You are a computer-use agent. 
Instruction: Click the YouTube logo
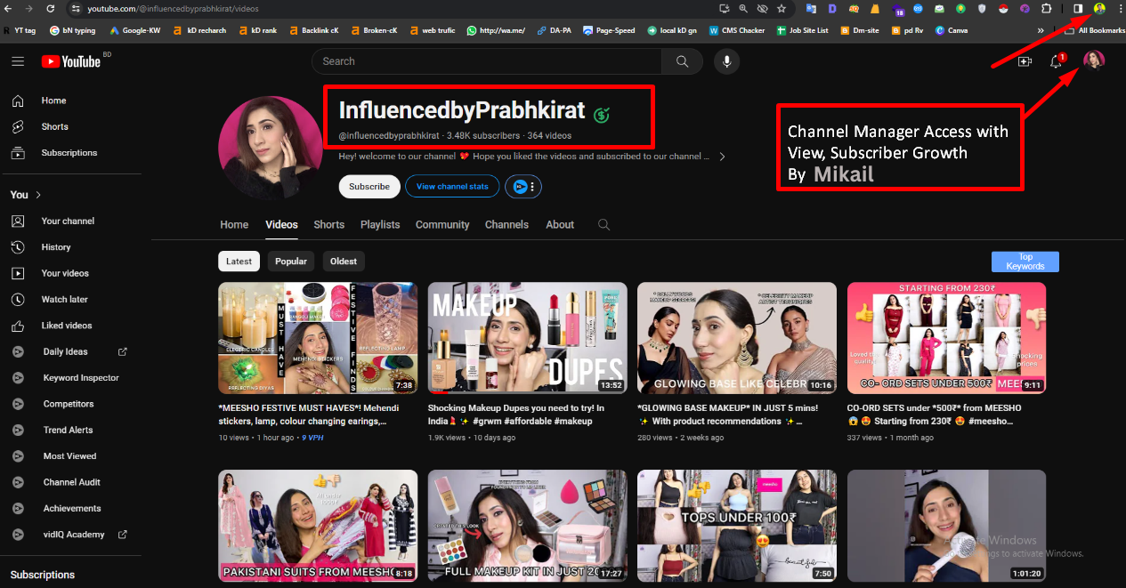point(71,61)
